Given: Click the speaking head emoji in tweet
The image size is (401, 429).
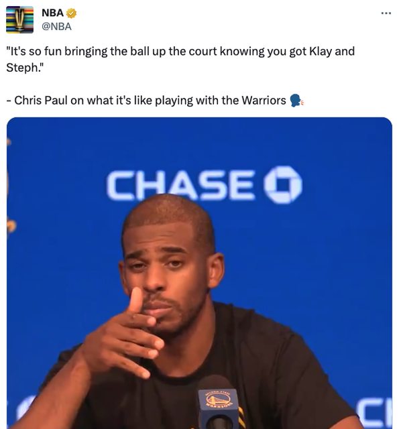Looking at the screenshot, I should click(x=296, y=101).
